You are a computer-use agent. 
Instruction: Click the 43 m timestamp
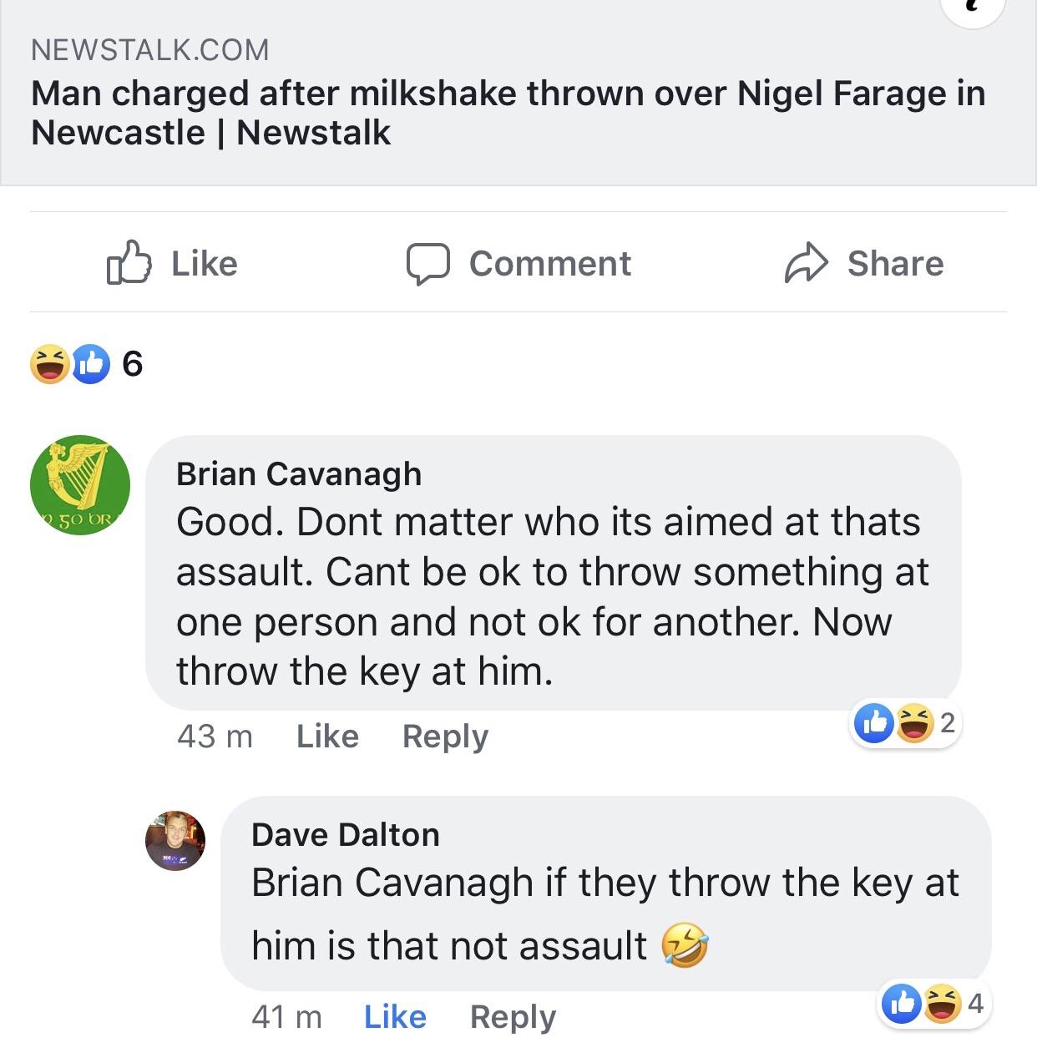pos(213,736)
